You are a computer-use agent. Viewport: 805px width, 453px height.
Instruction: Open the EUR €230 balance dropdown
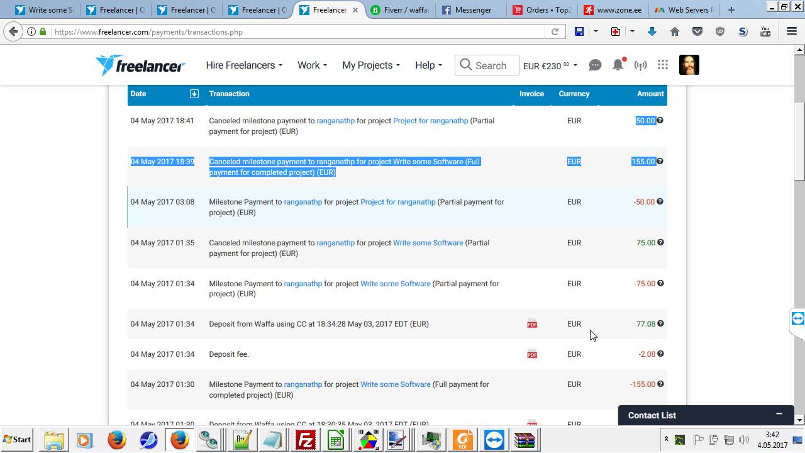pos(550,65)
